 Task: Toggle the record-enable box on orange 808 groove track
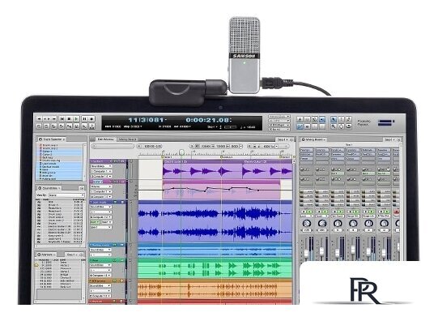121,280
